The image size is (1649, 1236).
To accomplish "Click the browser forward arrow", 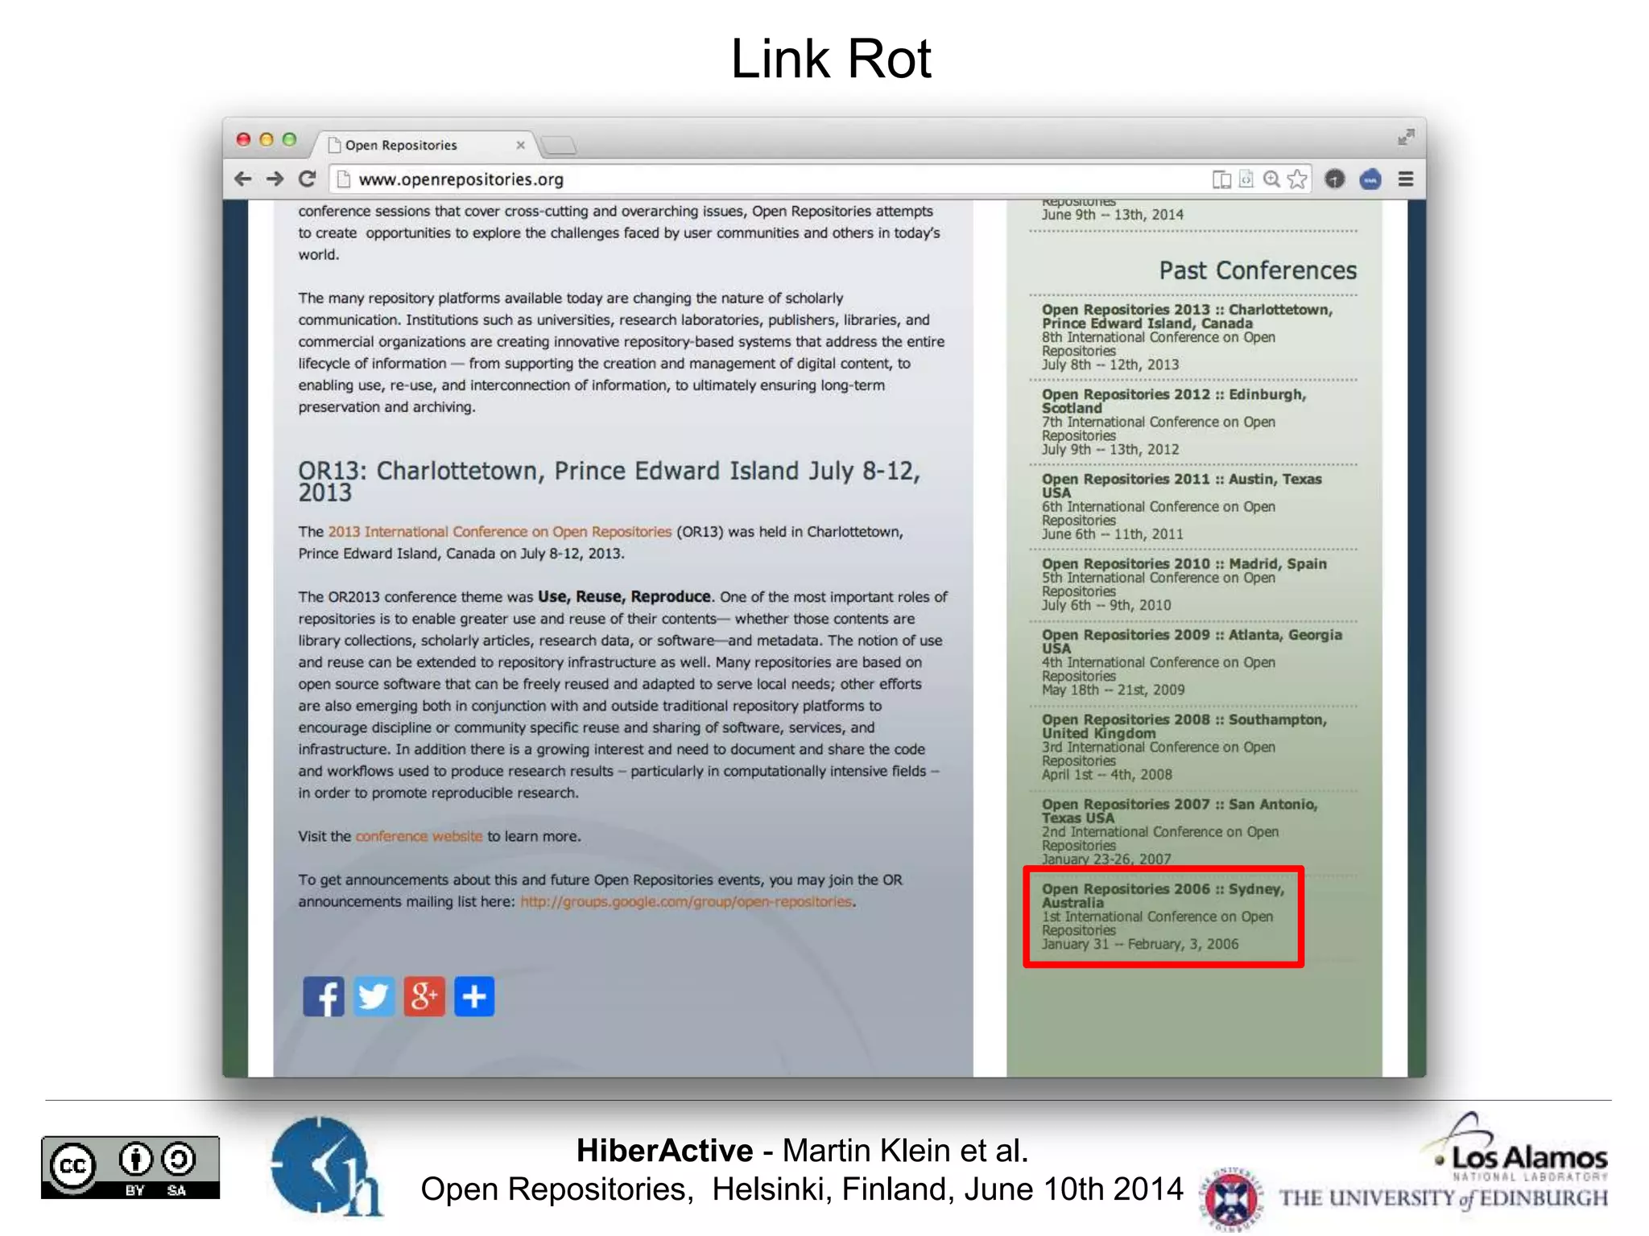I will coord(275,179).
